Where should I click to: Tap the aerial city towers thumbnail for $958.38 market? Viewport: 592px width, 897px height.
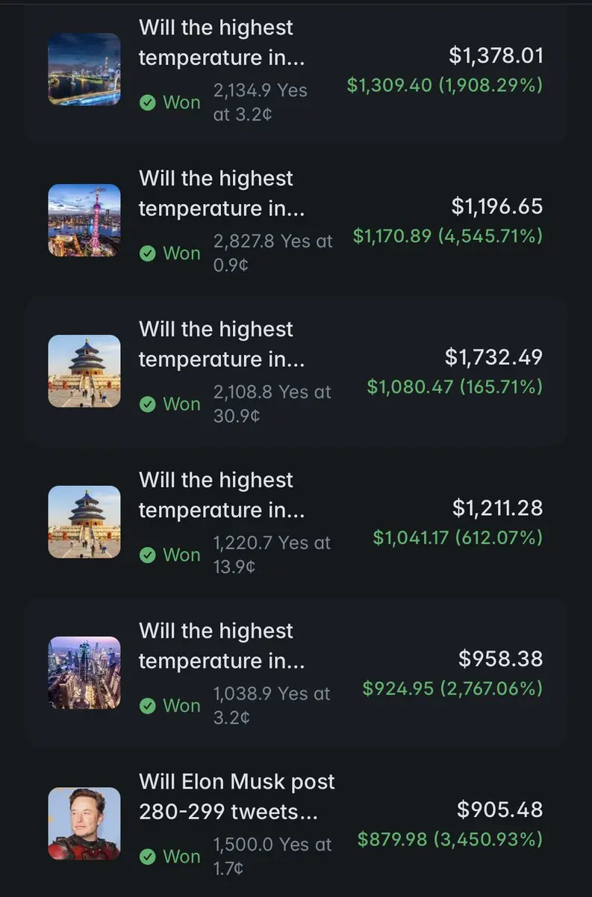[84, 673]
